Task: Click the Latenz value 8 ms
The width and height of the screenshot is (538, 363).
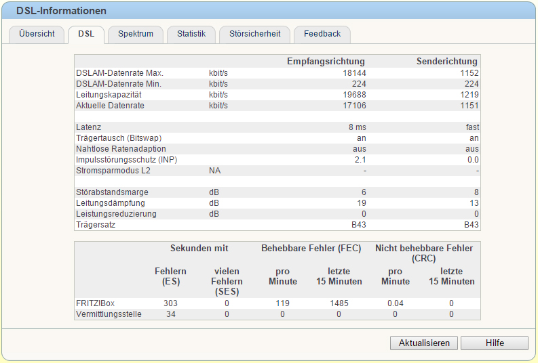Action: tap(357, 127)
